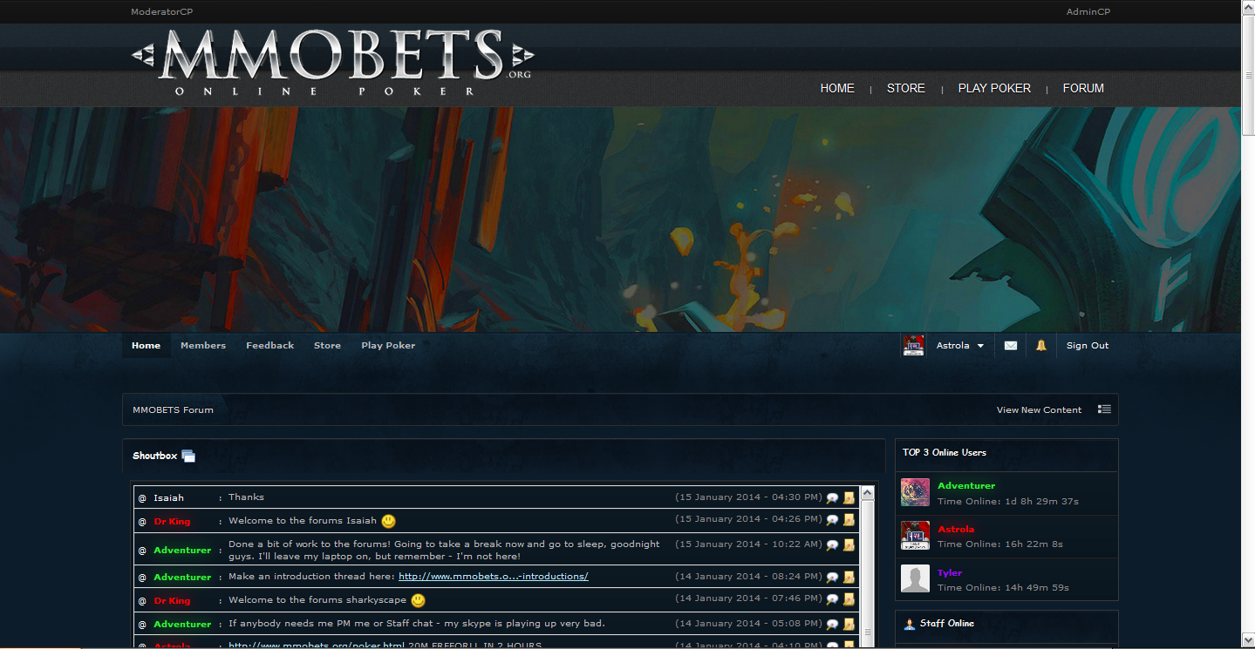Click note icon on the 10:22 AM shout
This screenshot has width=1255, height=649.
pos(849,545)
